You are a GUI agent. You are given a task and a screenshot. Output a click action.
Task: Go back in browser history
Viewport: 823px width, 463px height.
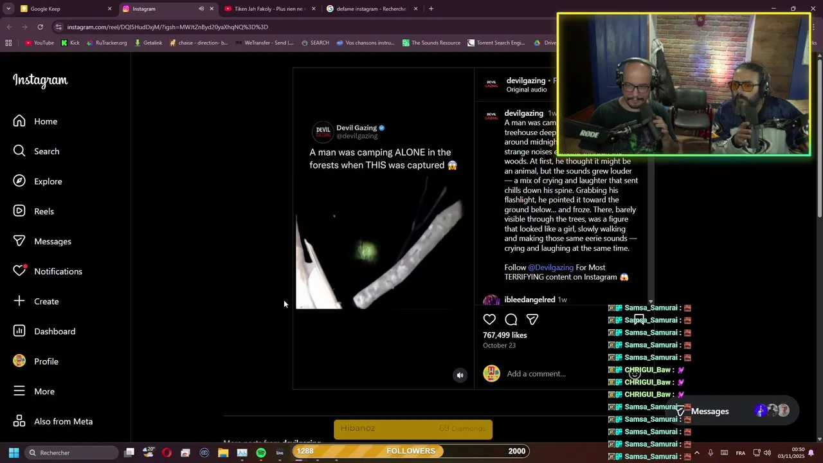point(9,27)
